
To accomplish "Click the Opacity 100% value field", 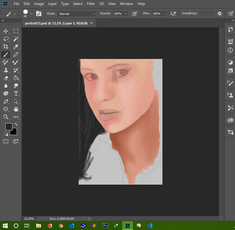I will 118,14.
